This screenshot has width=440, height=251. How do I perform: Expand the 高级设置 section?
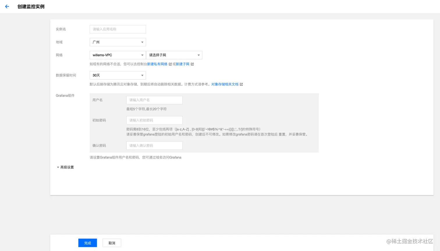tap(65, 167)
